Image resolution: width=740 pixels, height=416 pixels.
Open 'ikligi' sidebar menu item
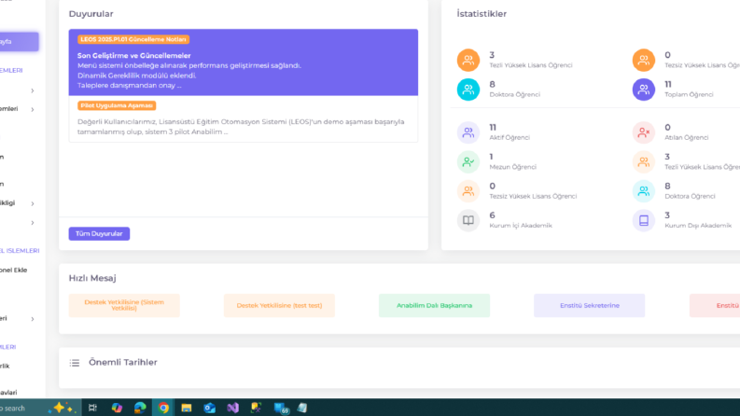tap(7, 202)
